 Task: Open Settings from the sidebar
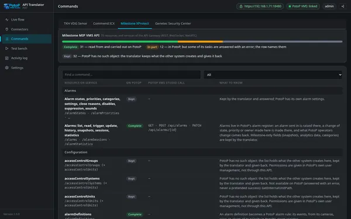click(27, 68)
